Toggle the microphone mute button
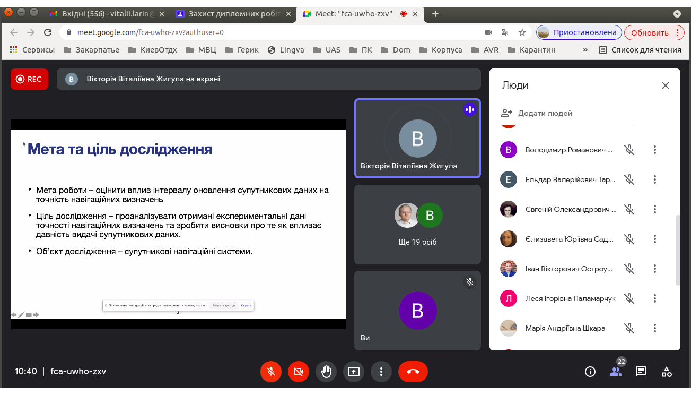This screenshot has width=691, height=395. point(271,372)
